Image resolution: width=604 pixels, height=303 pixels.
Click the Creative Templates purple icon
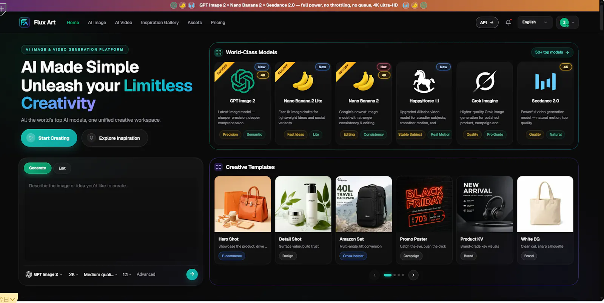tap(218, 167)
